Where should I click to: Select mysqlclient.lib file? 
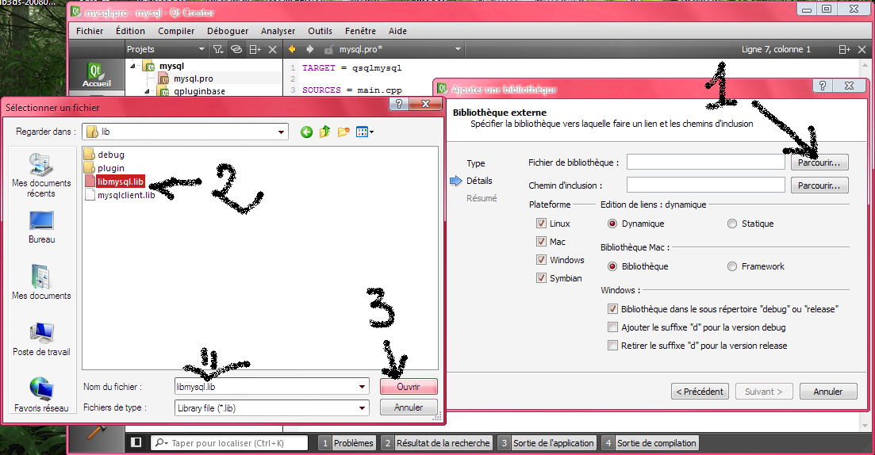coord(120,194)
